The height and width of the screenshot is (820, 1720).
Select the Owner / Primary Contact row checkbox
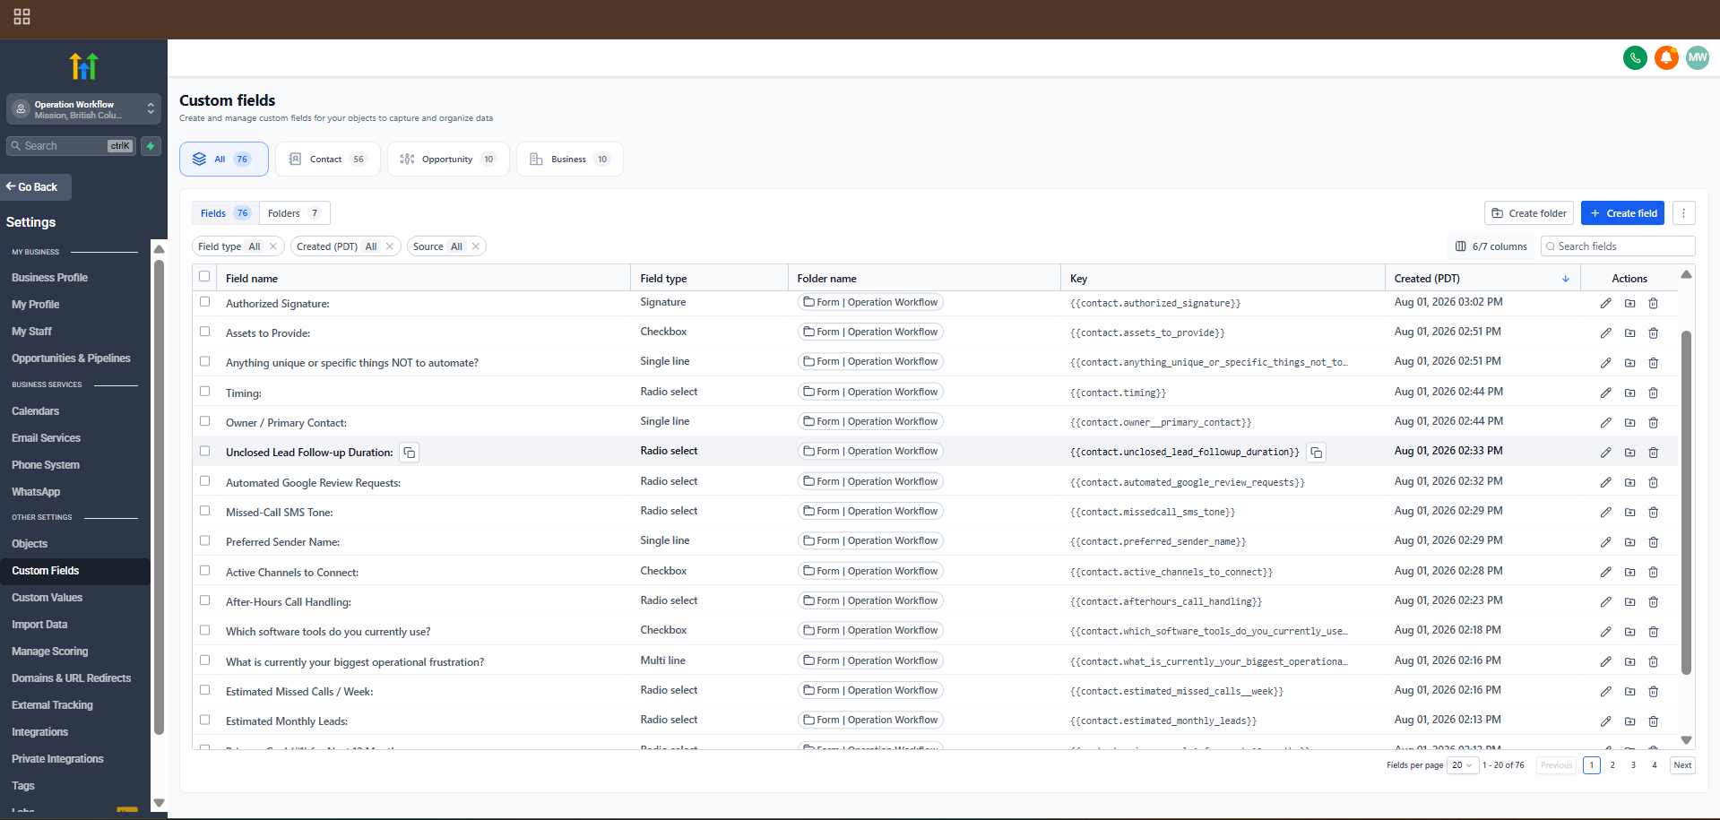204,421
